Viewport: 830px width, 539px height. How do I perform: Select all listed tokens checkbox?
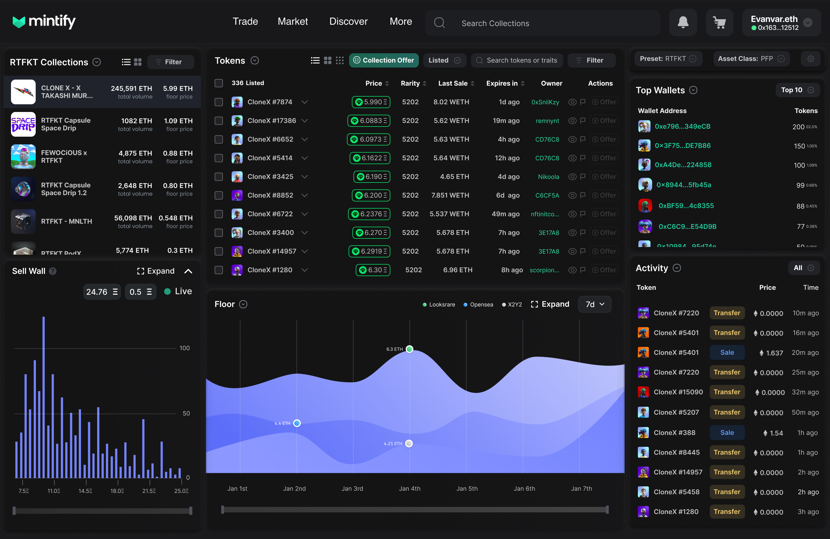219,83
